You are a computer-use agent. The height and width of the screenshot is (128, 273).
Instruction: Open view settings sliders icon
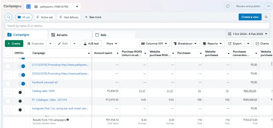(x=266, y=17)
